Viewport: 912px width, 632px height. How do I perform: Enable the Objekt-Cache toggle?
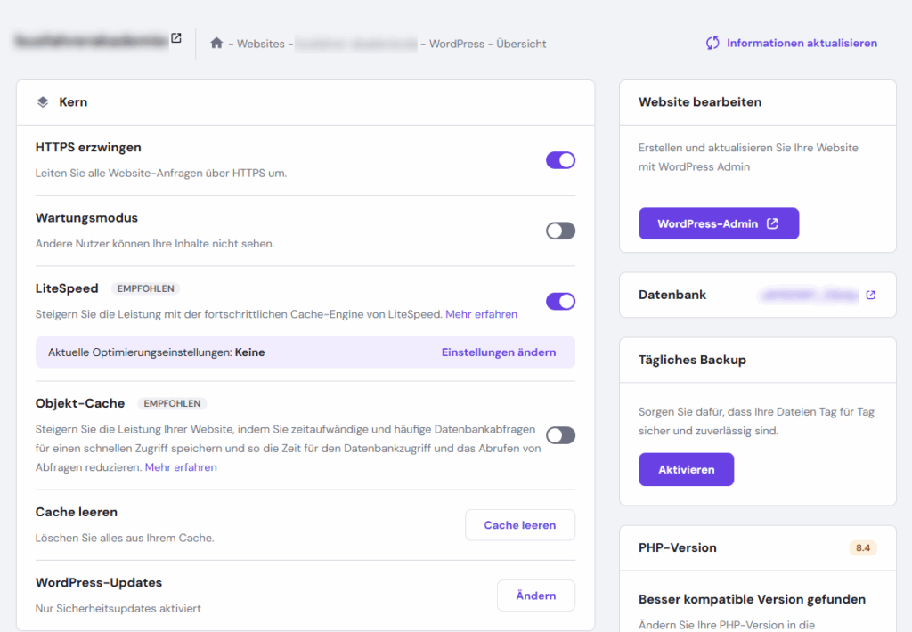click(560, 435)
